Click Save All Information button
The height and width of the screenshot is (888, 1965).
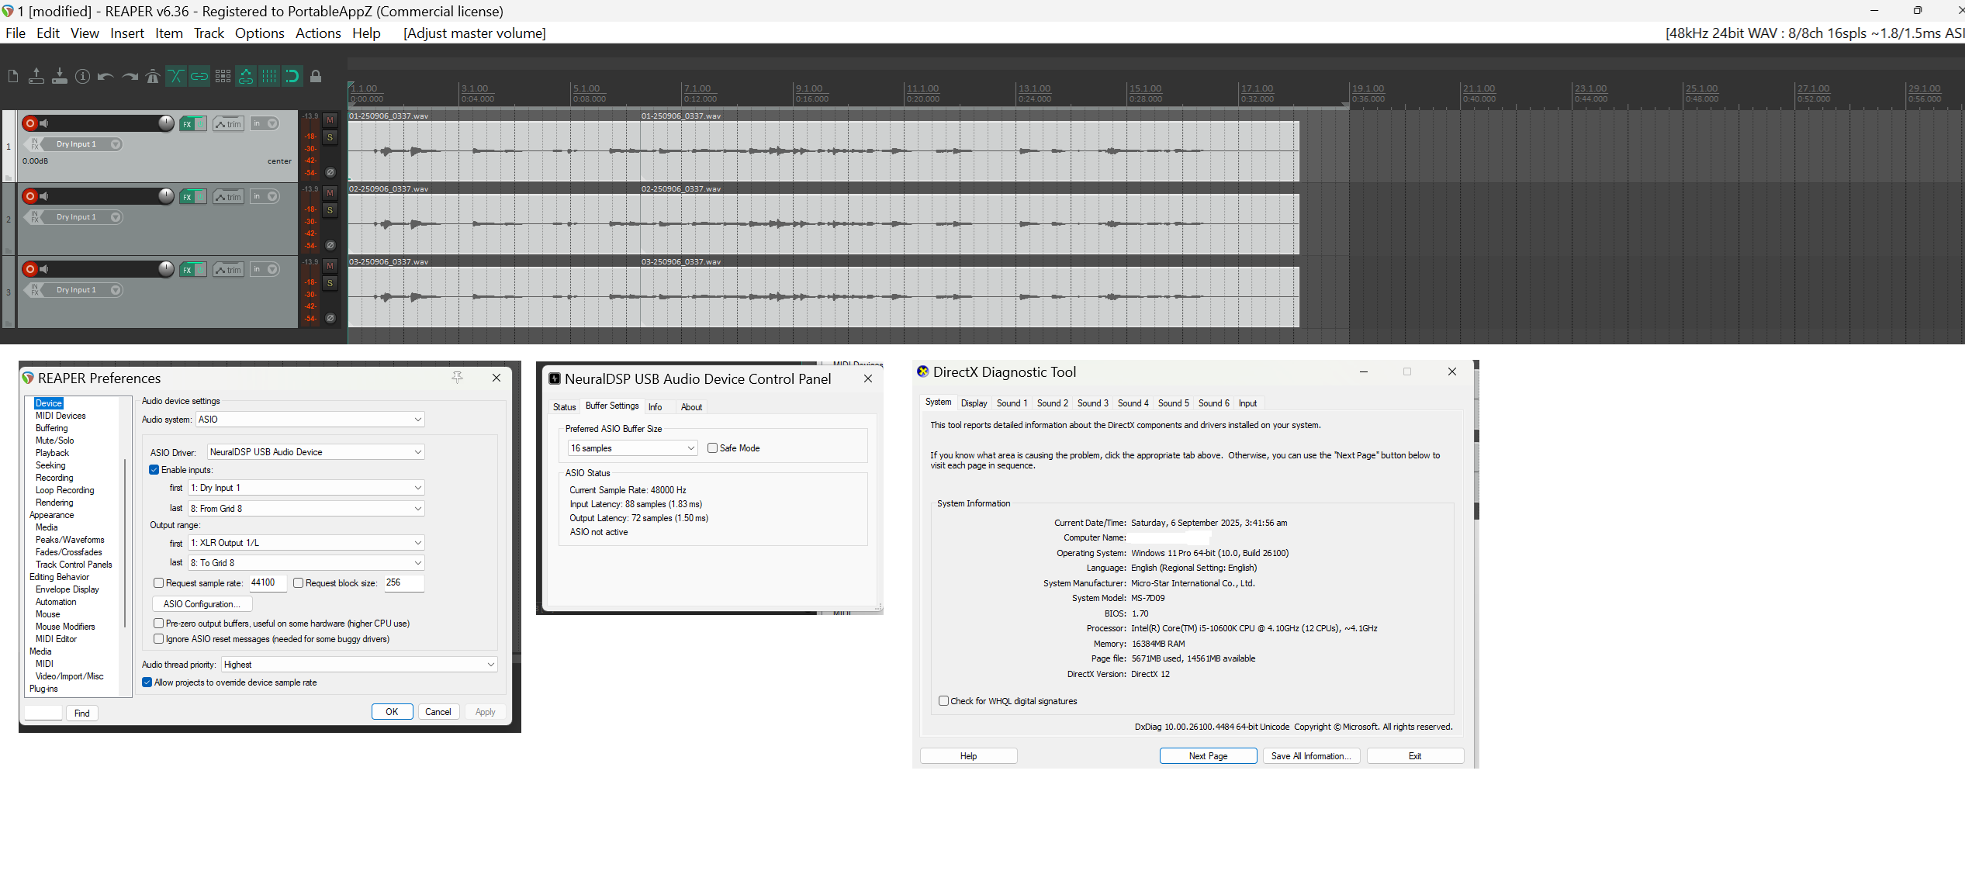click(x=1311, y=756)
